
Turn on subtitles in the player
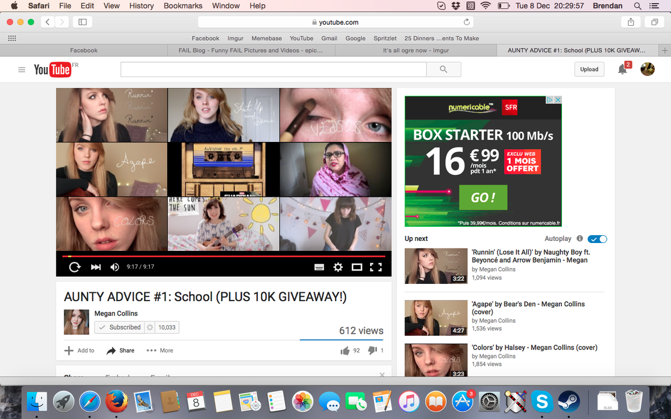tap(319, 267)
